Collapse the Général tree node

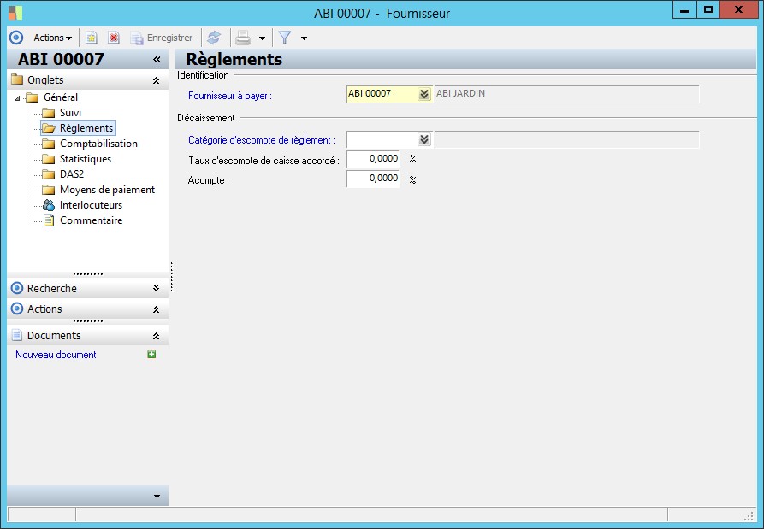coord(18,98)
